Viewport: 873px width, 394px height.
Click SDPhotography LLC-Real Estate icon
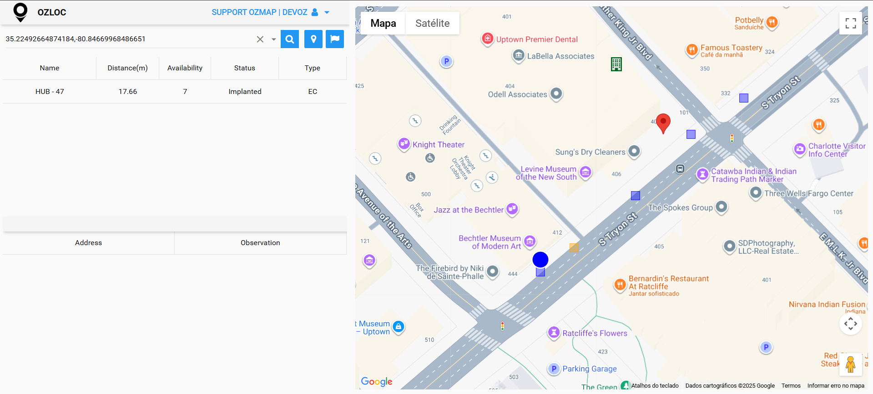730,246
